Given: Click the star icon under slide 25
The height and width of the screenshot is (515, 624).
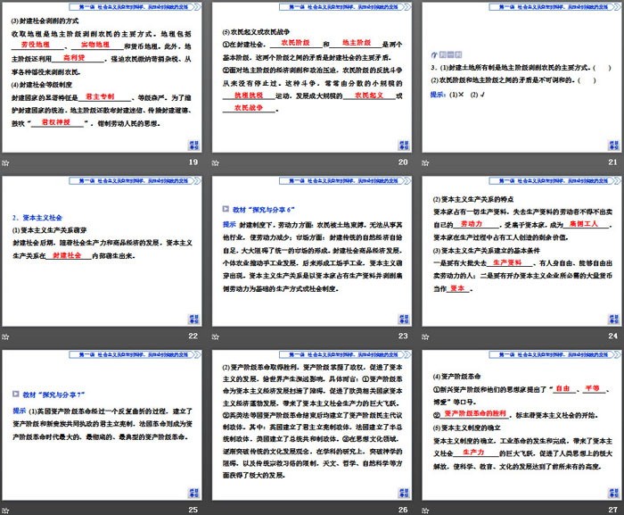Looking at the screenshot, I should coord(5,507).
